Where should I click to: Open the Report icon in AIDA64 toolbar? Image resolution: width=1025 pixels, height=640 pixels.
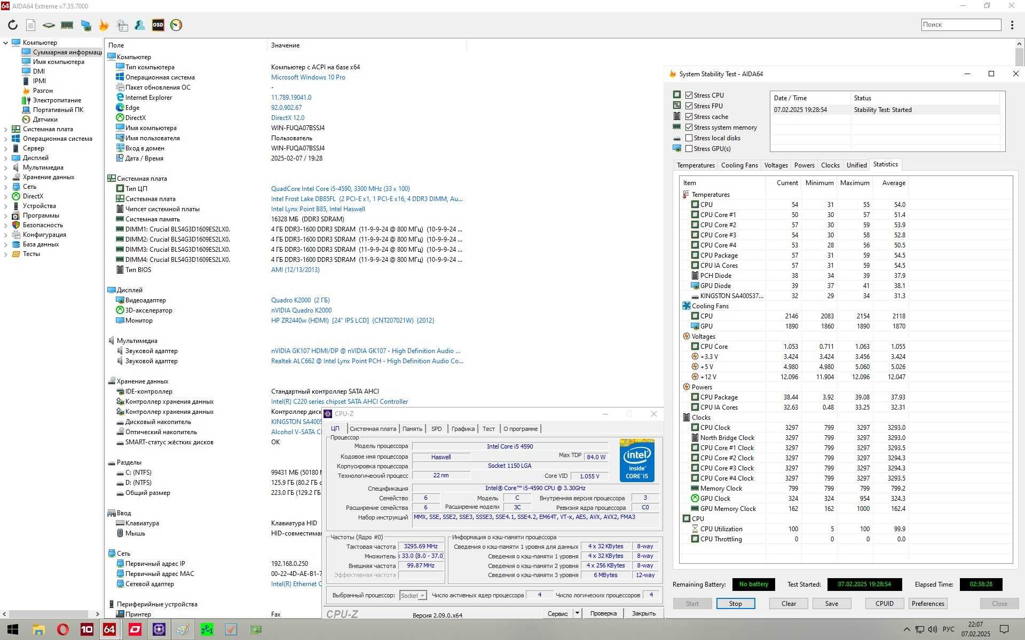pyautogui.click(x=31, y=25)
